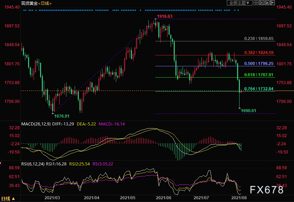Click the panel icon with right arrow
Screen dimensions: 294x202
[272, 3]
